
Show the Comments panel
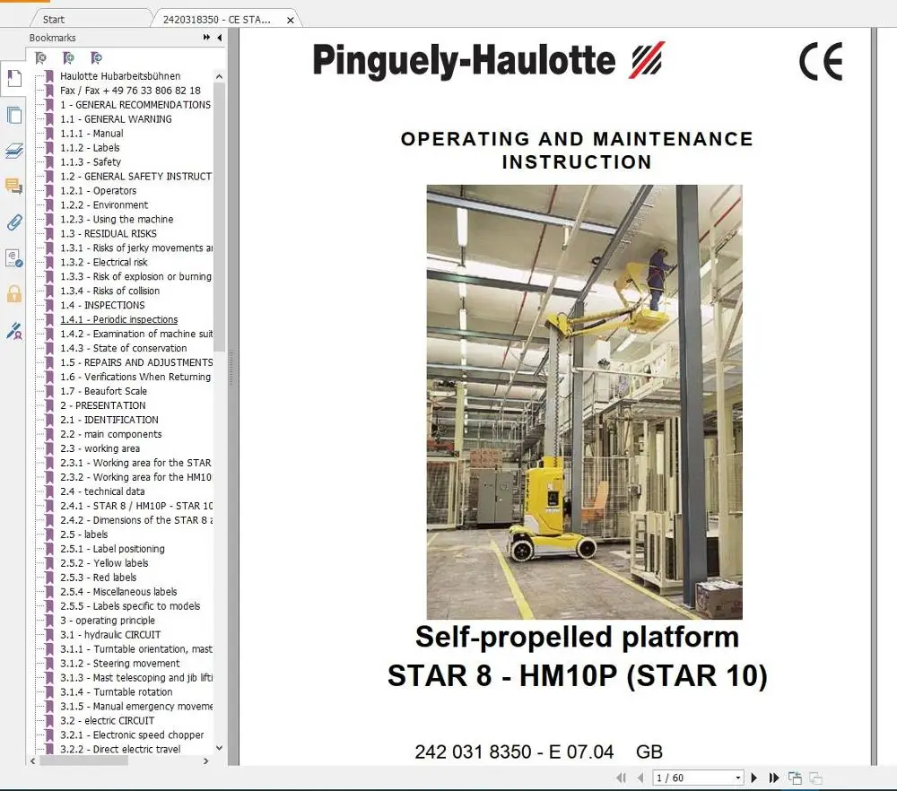[13, 187]
